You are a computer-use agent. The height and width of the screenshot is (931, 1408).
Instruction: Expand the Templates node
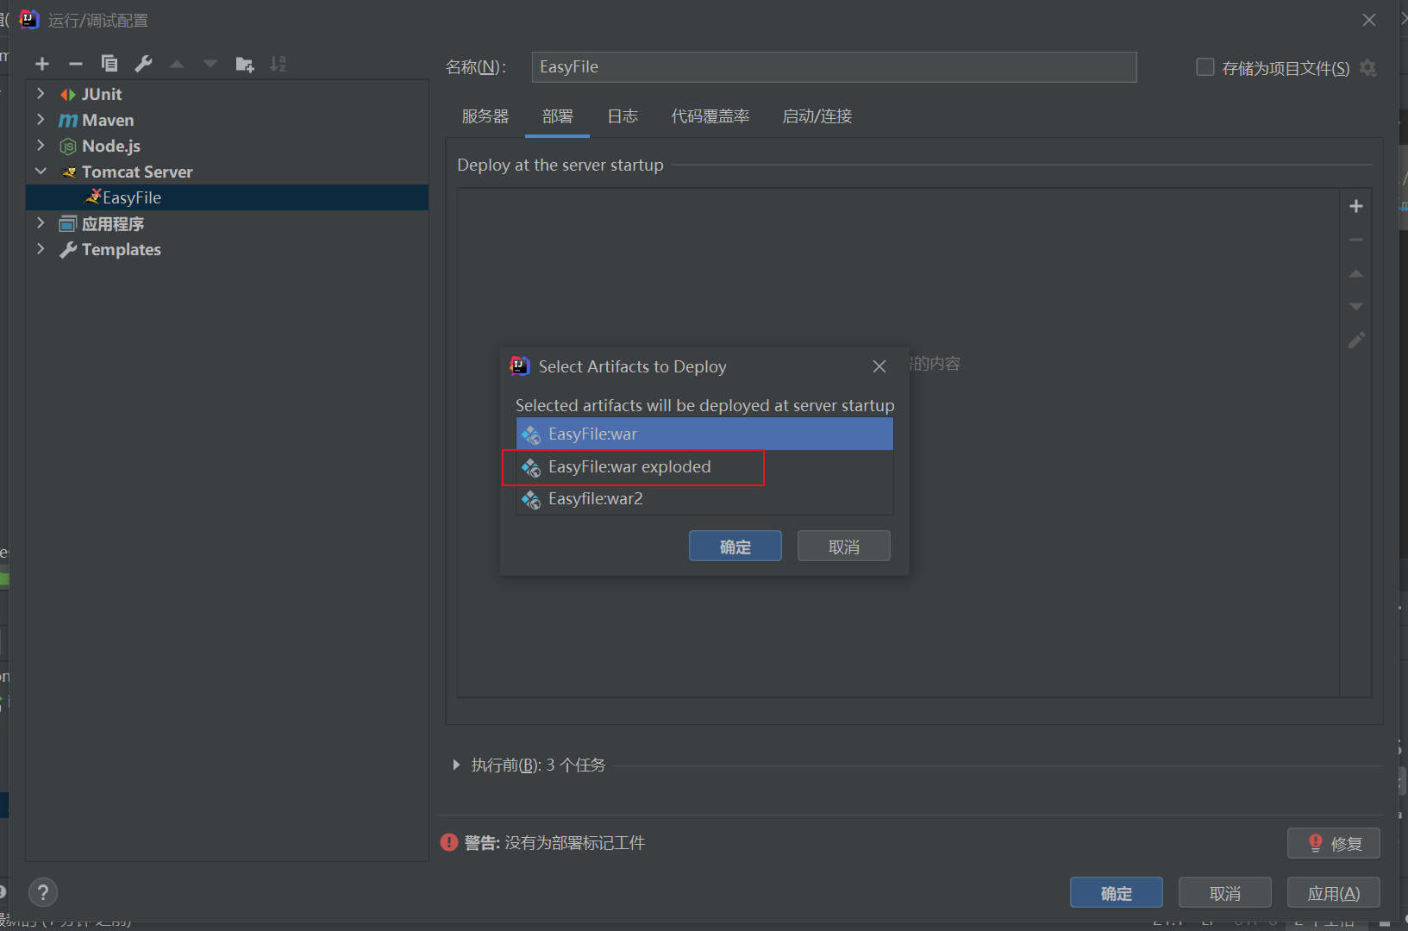click(x=41, y=248)
